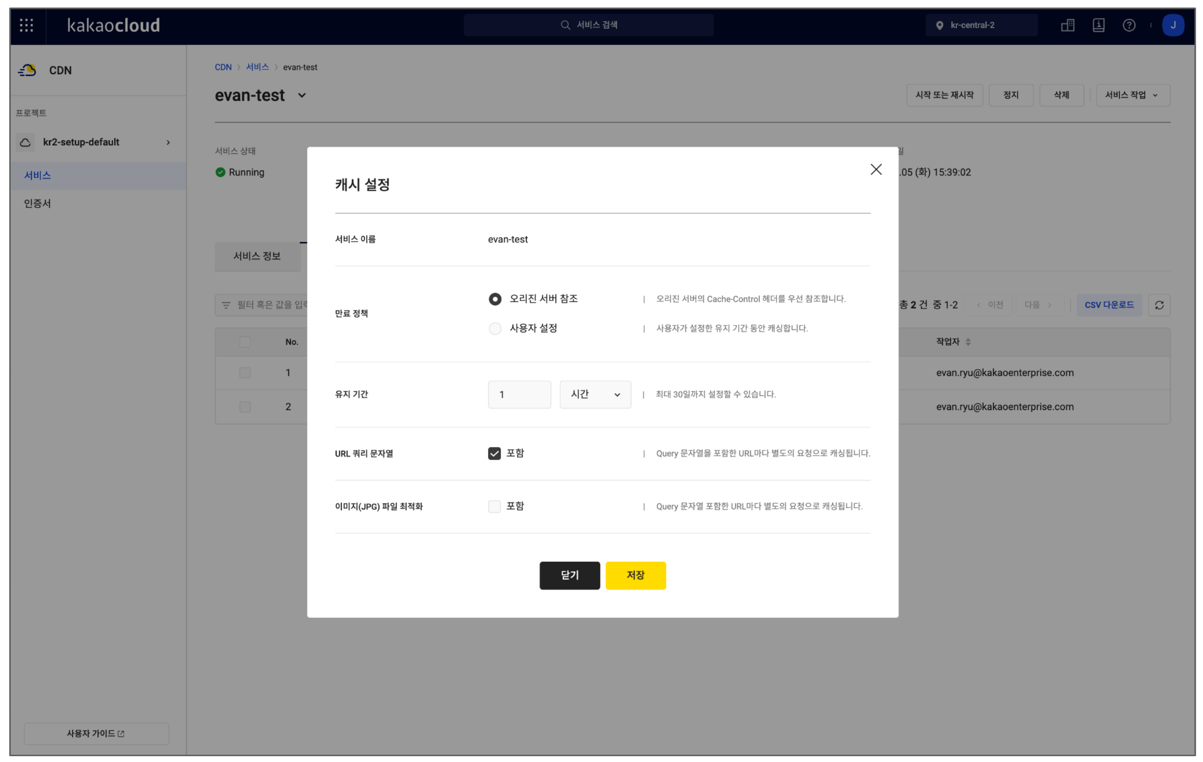This screenshot has height=762, width=1203.
Task: Click the CDN service cloud icon
Action: click(28, 71)
